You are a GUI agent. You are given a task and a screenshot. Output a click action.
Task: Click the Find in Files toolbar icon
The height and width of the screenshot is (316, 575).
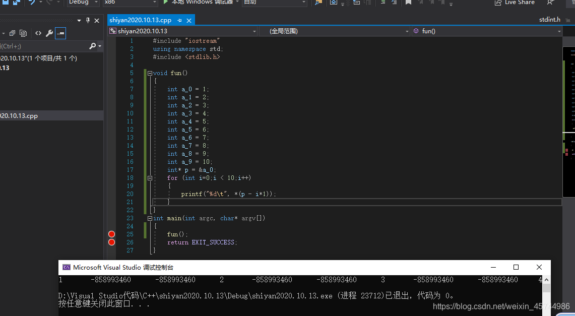[x=318, y=2]
